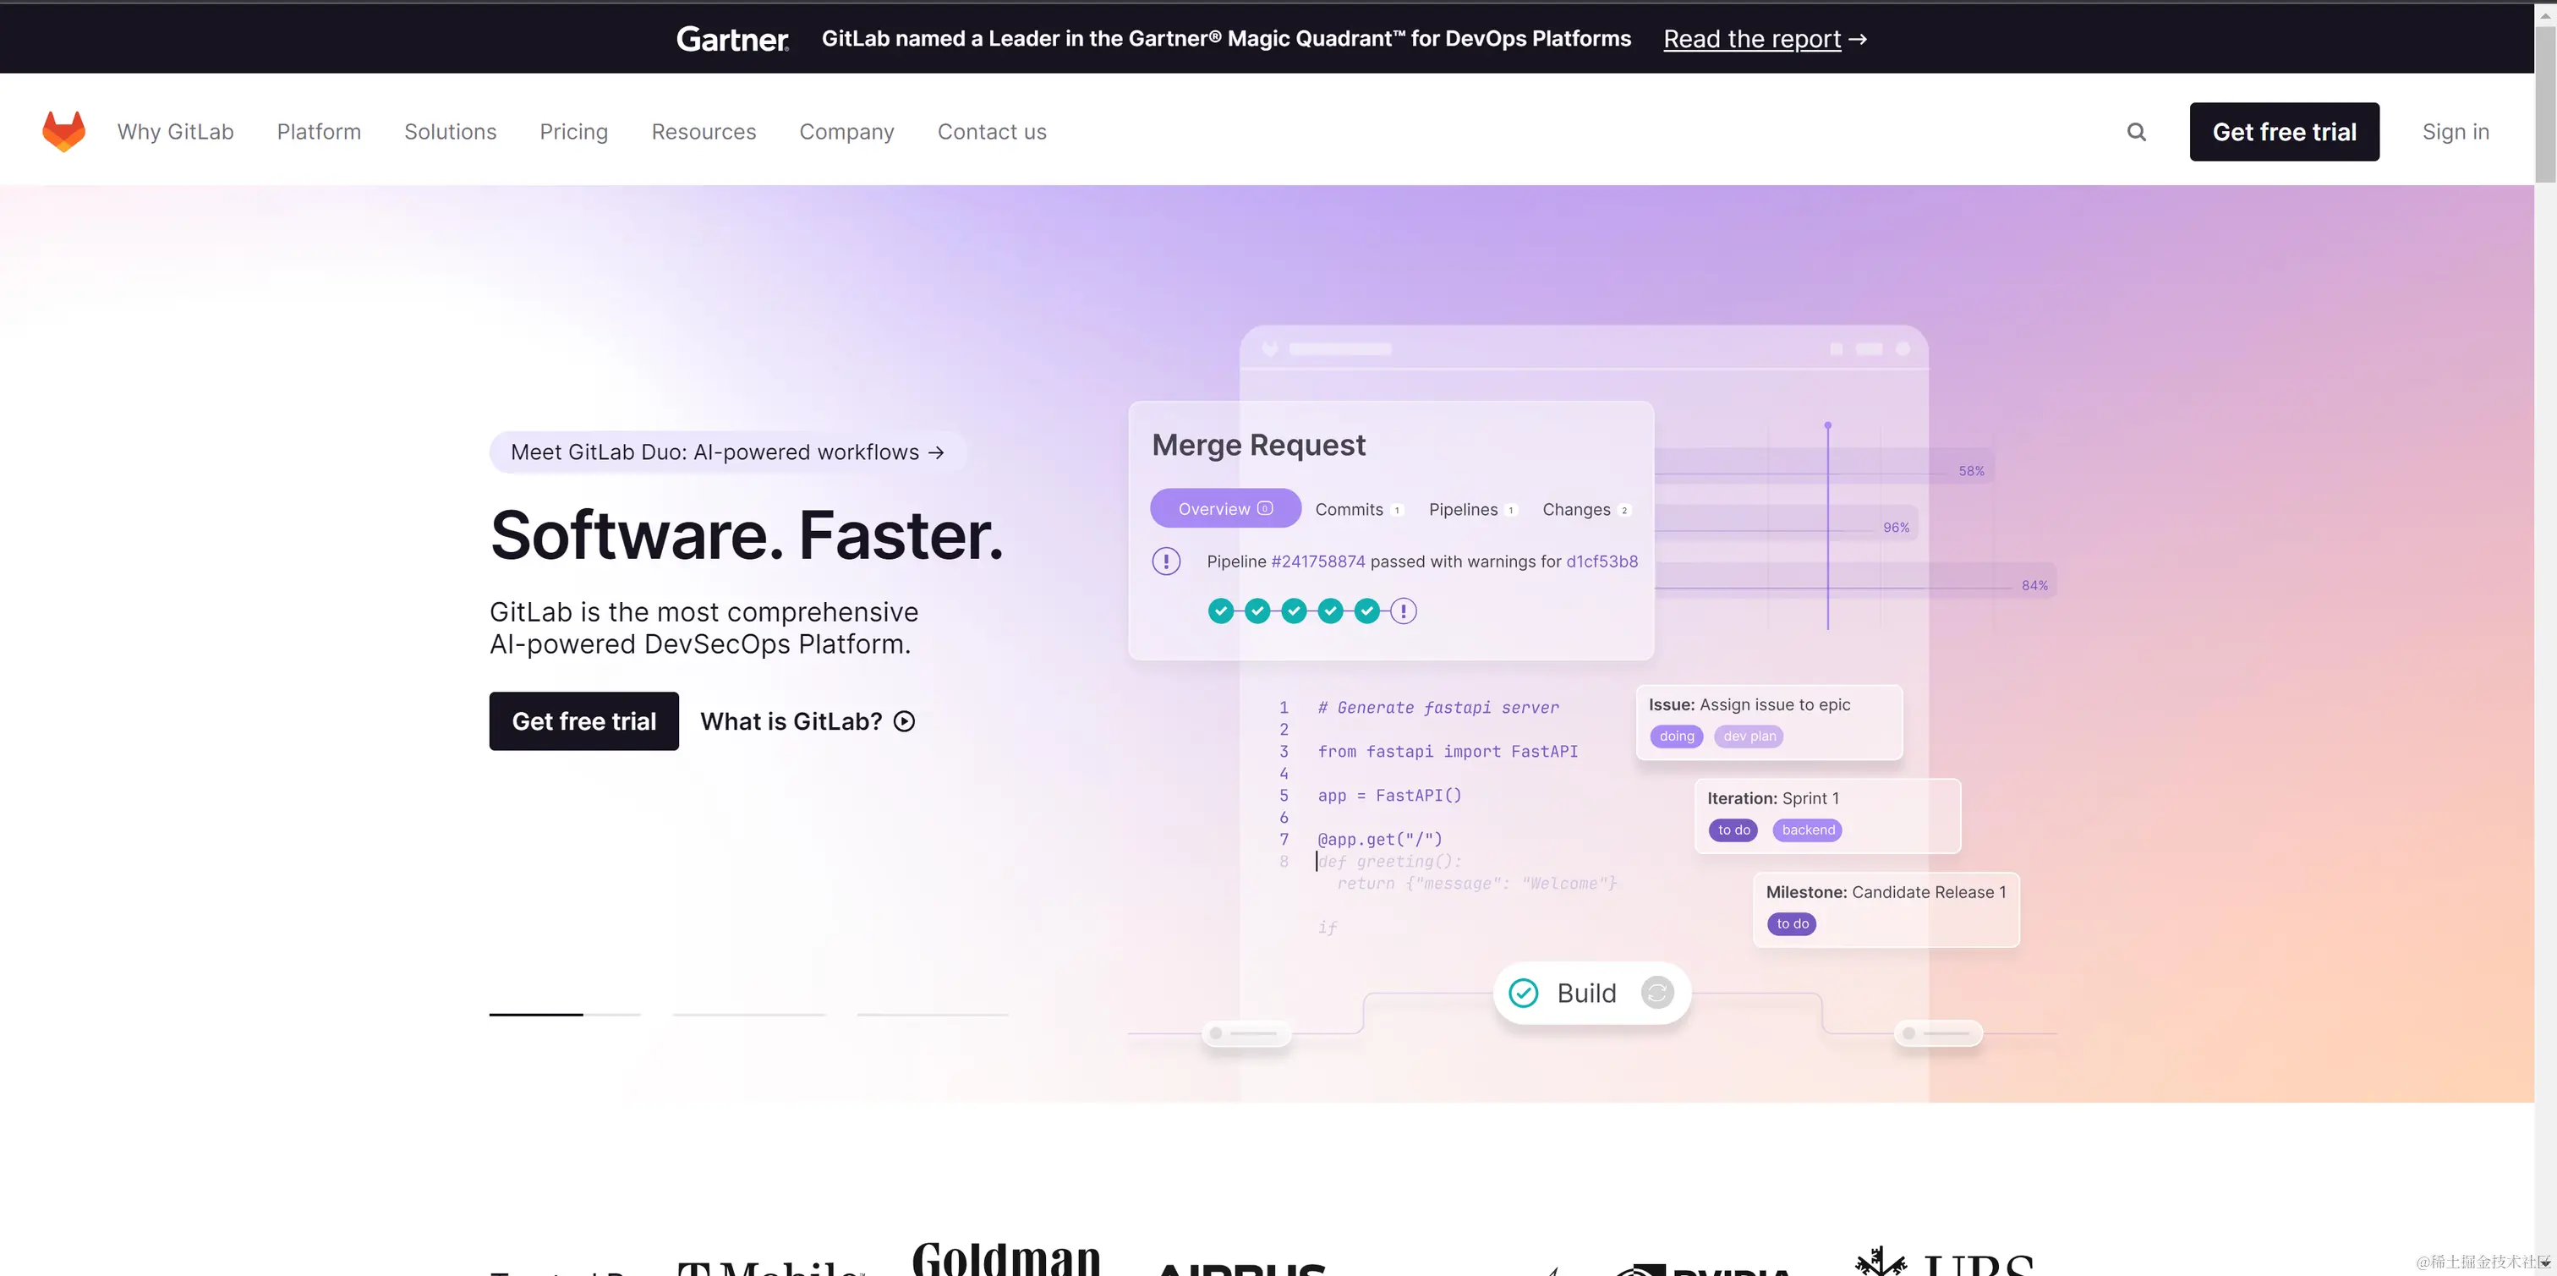Click the Merge Request card heading
Viewport: 2557px width, 1276px height.
pyautogui.click(x=1259, y=445)
